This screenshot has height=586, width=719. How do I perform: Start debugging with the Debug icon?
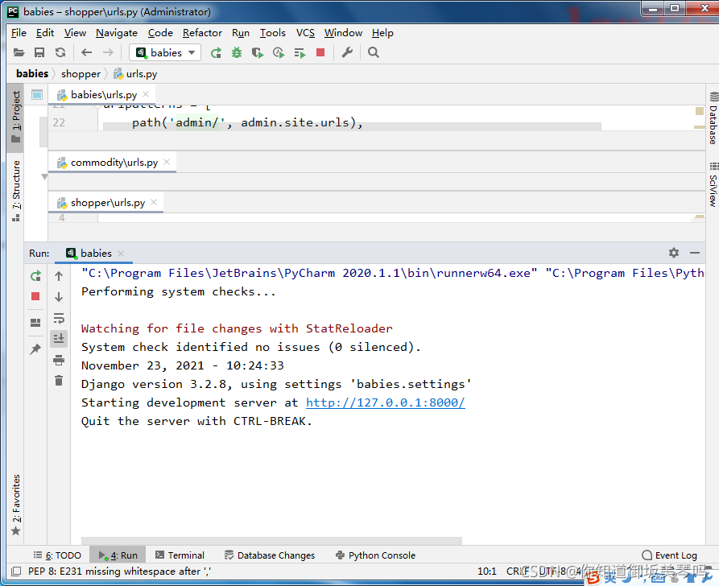coord(236,52)
